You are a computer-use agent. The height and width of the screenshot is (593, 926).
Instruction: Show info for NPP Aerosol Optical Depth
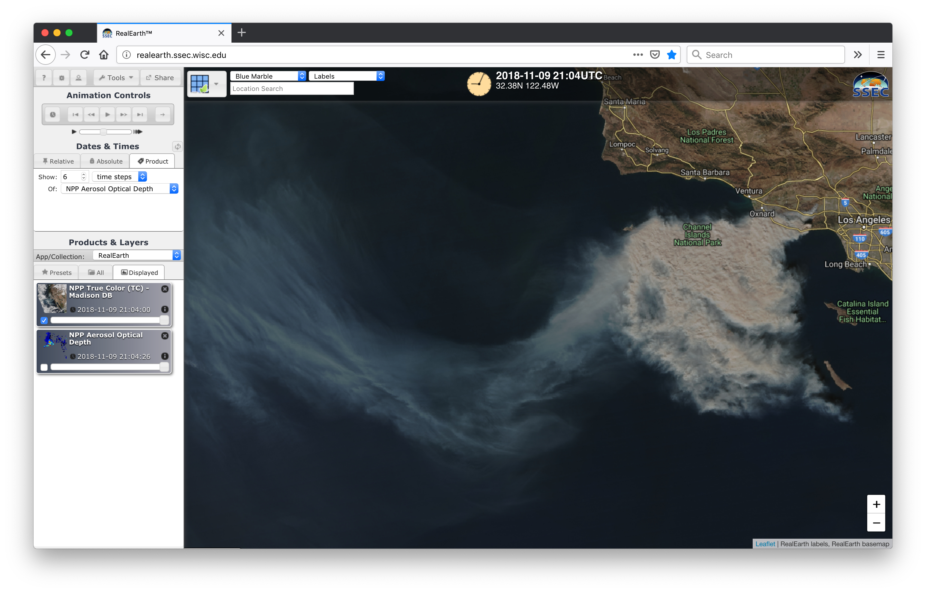[165, 357]
